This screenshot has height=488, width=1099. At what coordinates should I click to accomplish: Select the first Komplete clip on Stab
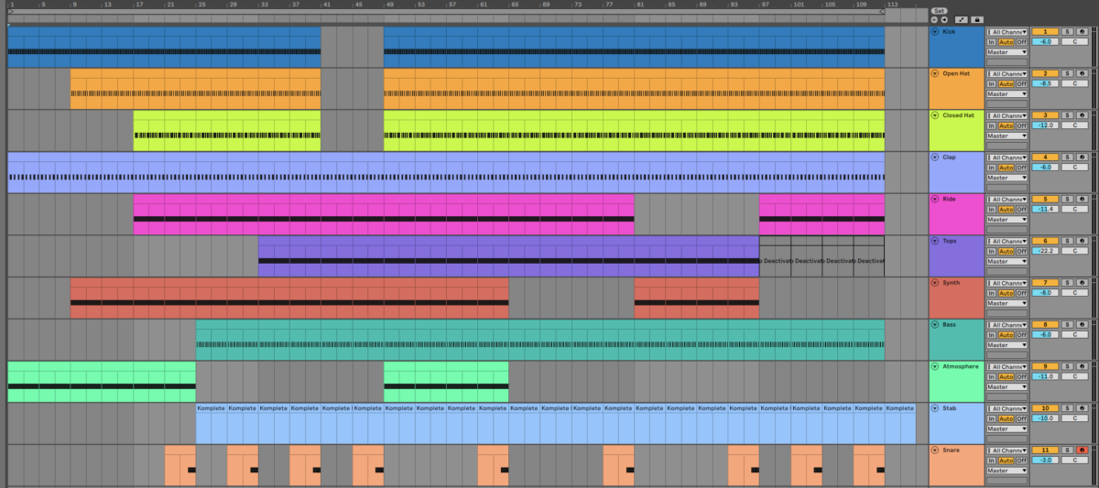212,424
